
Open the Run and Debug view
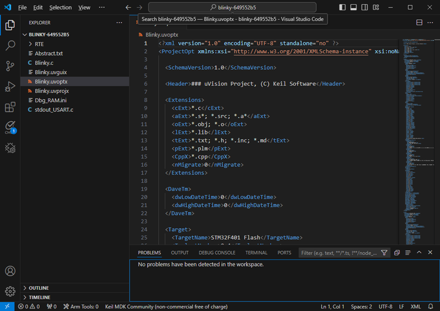pos(10,86)
